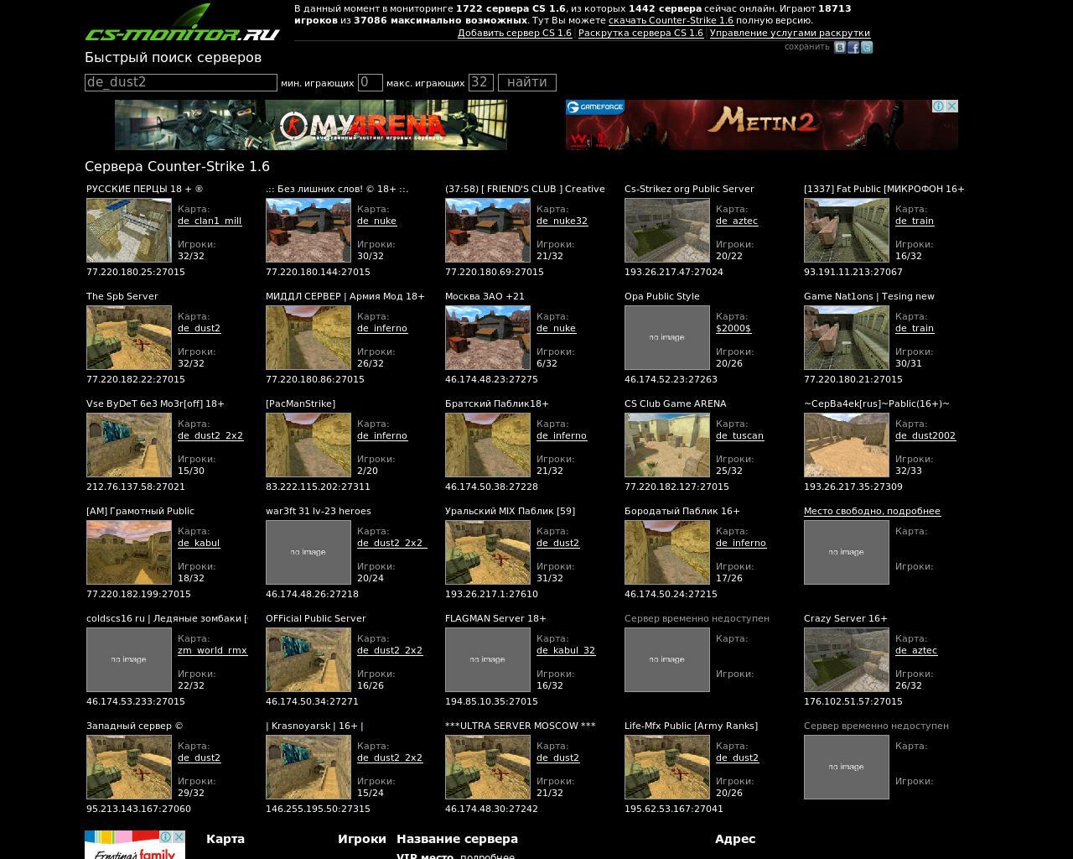Image resolution: width=1073 pixels, height=859 pixels.
Task: Click war3ft 31 lv-23 heroes no-image thumbnail
Action: pyautogui.click(x=308, y=552)
